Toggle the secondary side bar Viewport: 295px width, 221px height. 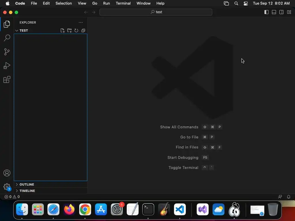coord(281,12)
